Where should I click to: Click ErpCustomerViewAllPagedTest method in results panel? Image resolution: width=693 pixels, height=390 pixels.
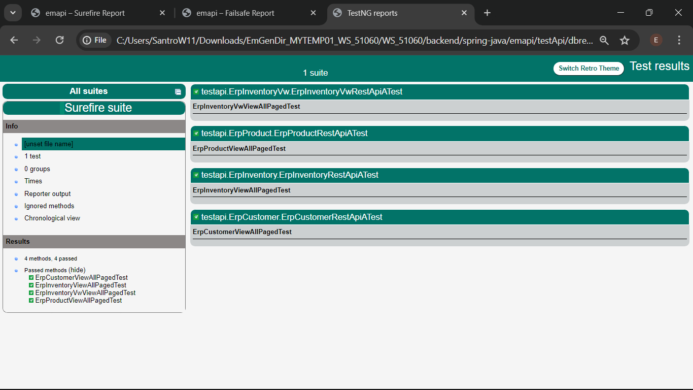242,232
